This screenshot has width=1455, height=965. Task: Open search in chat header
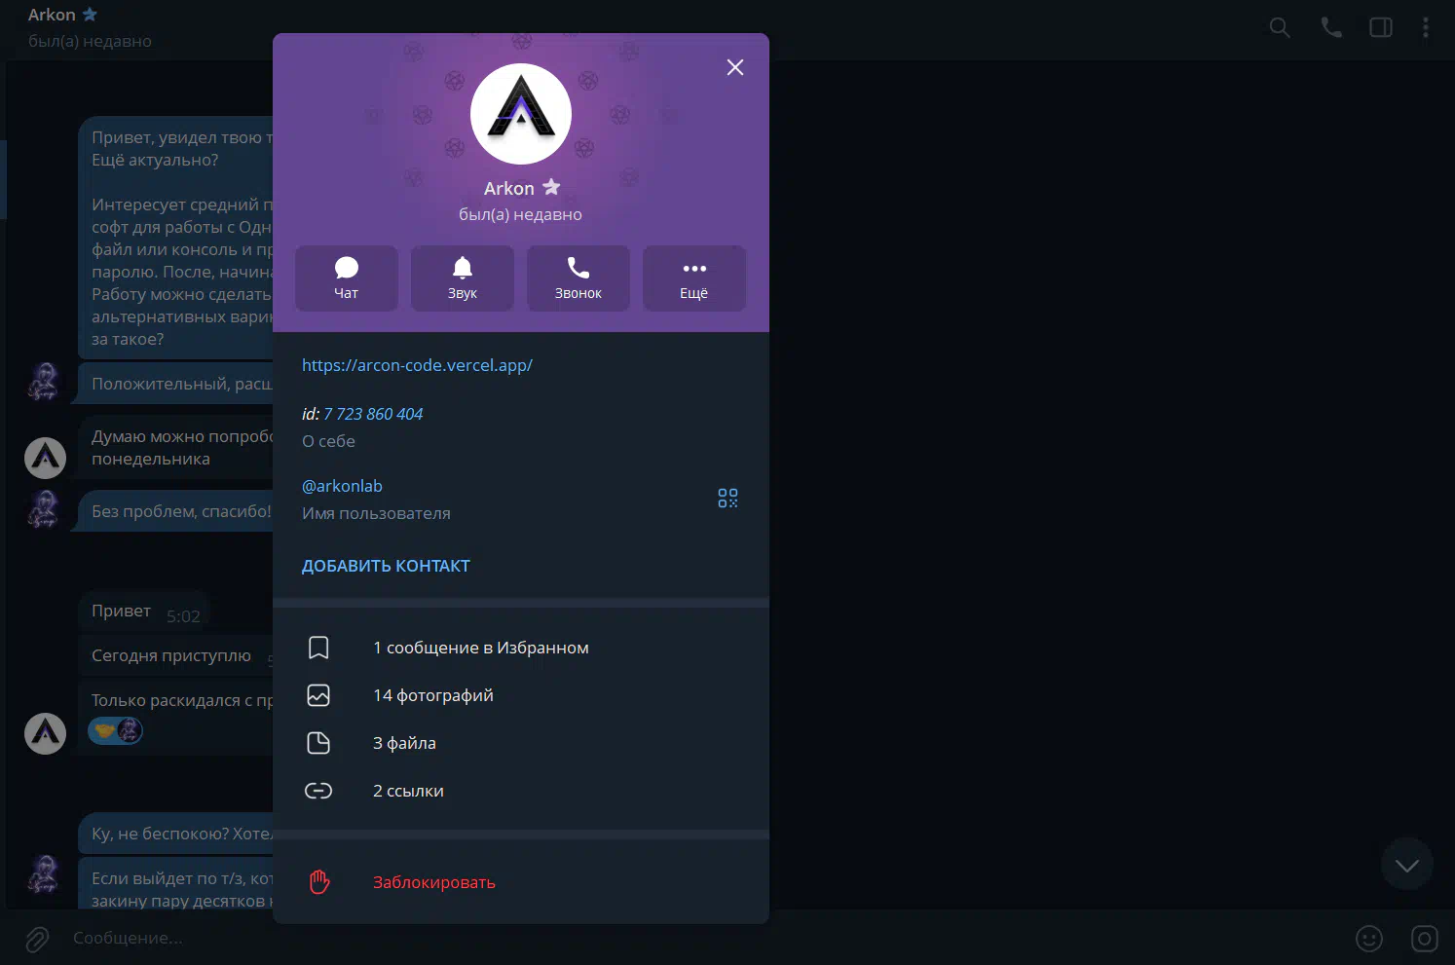(x=1280, y=27)
